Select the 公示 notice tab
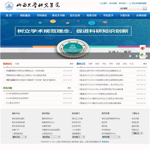This screenshot has width=150, height=150. [x=132, y=64]
